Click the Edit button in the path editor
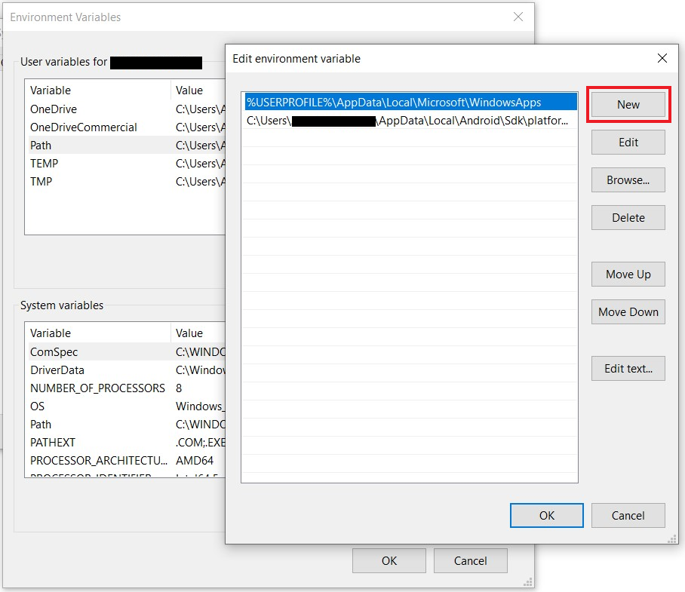This screenshot has height=592, width=685. tap(628, 143)
